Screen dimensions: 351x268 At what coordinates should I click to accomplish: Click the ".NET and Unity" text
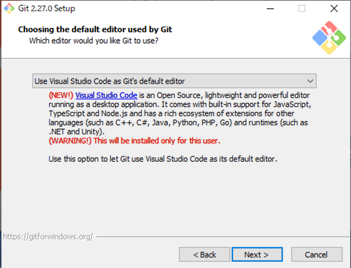(77, 132)
